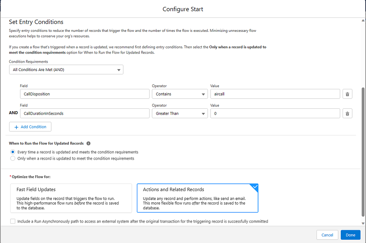Click the aircall value input
Viewport: 366px width, 243px height.
[x=275, y=94]
